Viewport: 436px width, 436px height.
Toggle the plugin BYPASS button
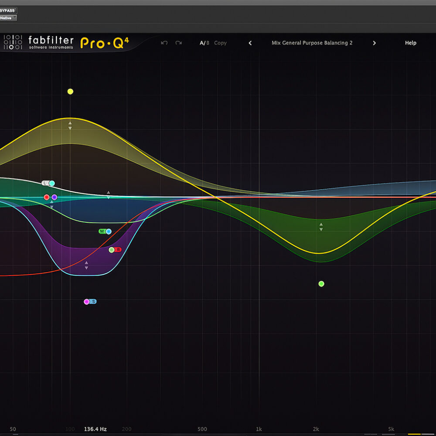[x=8, y=10]
